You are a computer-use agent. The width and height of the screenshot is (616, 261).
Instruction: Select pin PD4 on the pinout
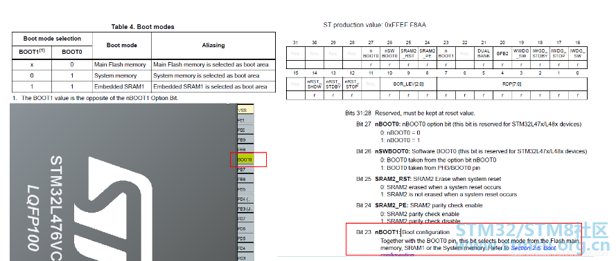[245, 249]
